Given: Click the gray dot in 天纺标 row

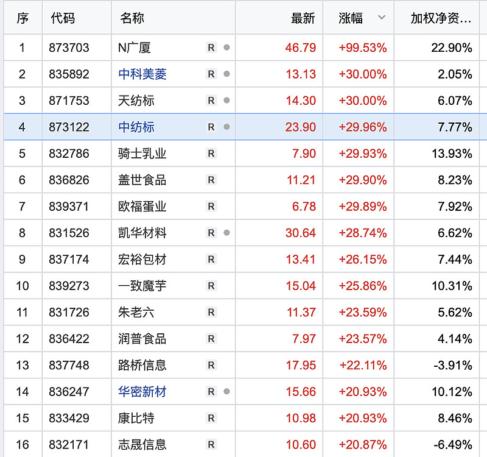Looking at the screenshot, I should 226,100.
